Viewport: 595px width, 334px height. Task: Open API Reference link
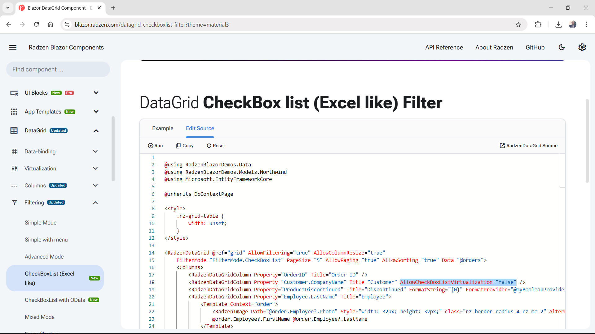[x=444, y=47]
